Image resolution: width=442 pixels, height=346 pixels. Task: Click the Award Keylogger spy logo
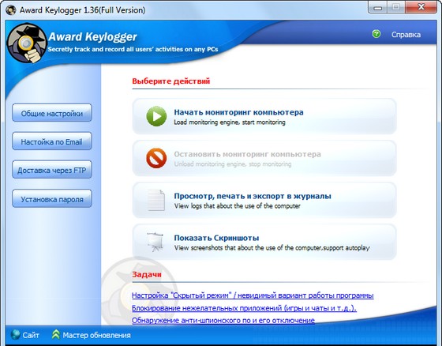point(27,43)
